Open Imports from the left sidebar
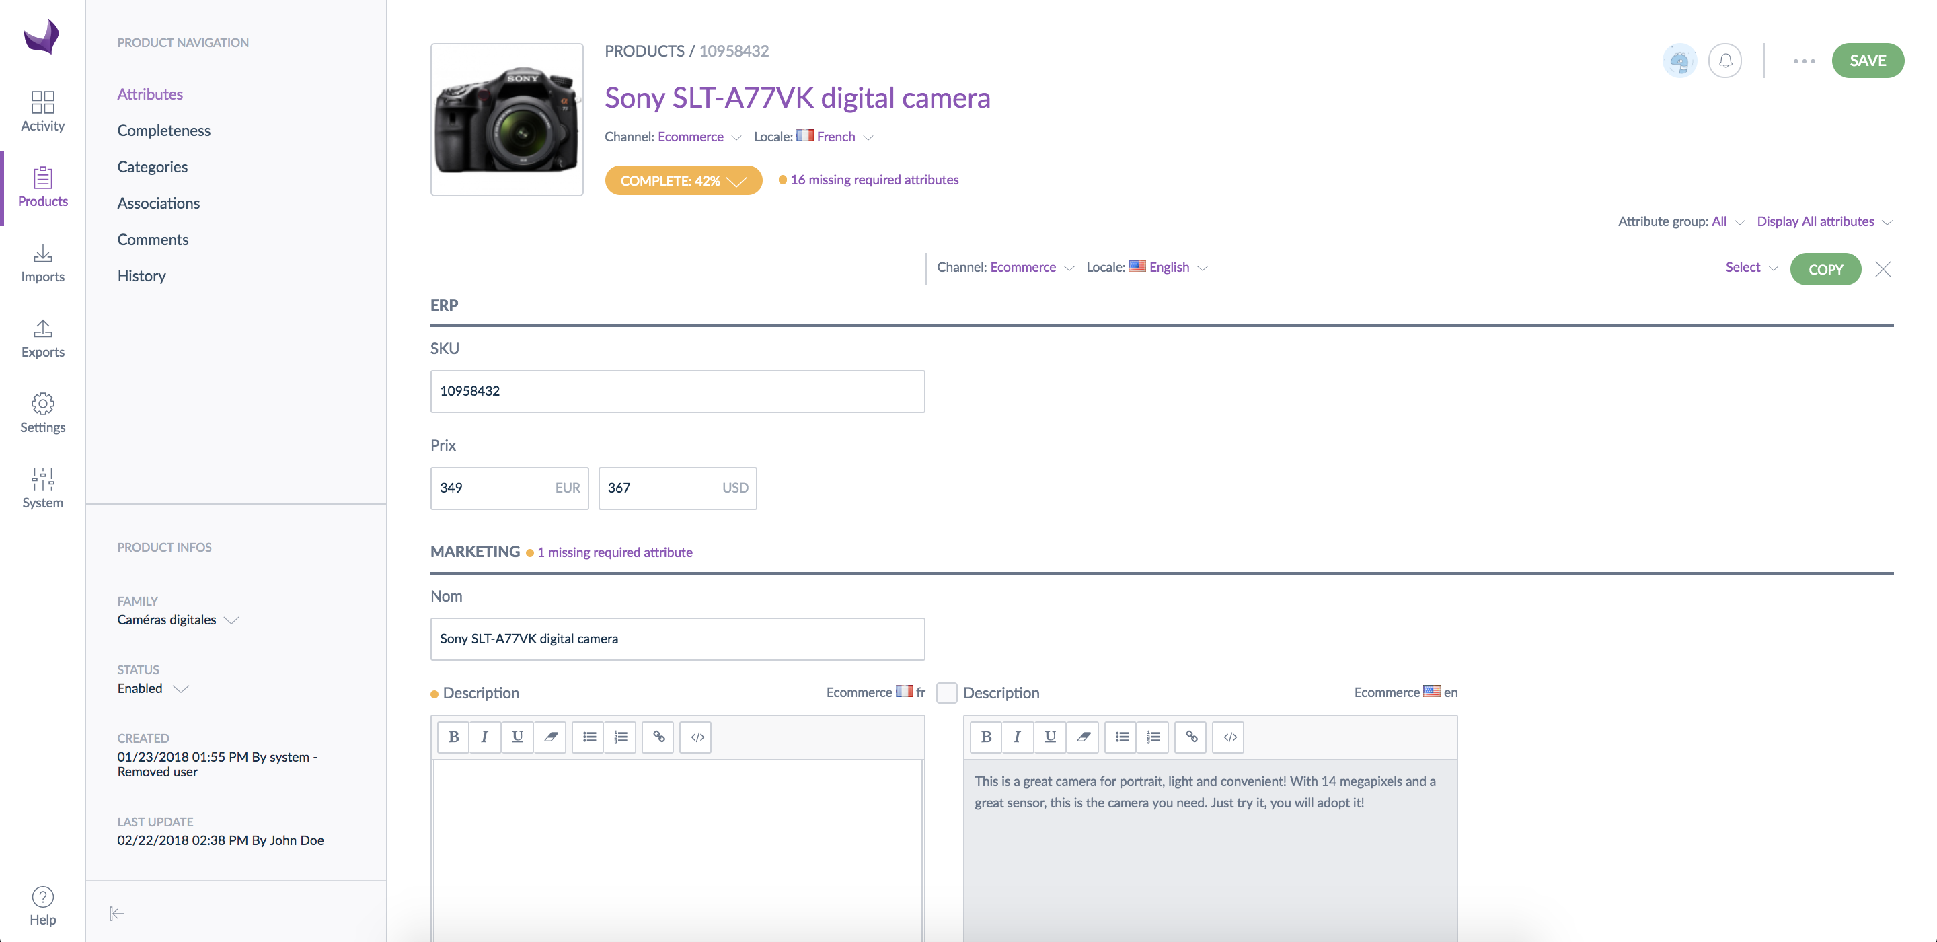 (x=42, y=263)
